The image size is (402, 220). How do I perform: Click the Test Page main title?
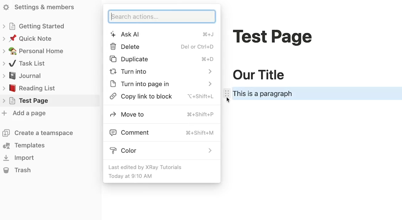[272, 37]
